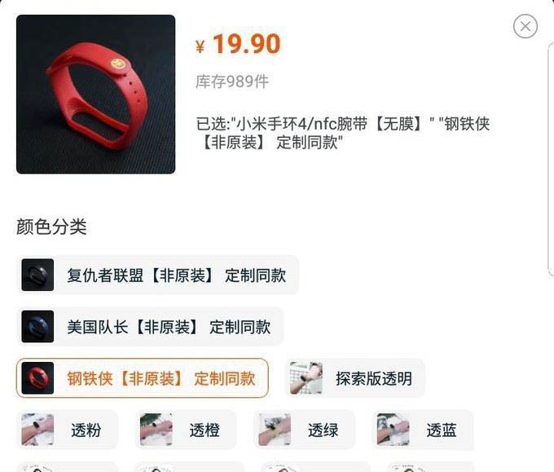This screenshot has width=554, height=472.
Task: Select the 探索版透明 color option
Action: (x=354, y=378)
